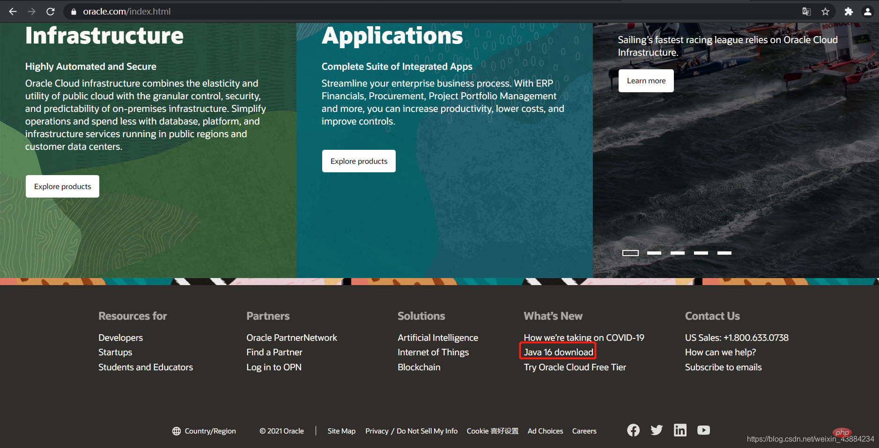The height and width of the screenshot is (448, 879).
Task: View site security lock information
Action: click(74, 12)
